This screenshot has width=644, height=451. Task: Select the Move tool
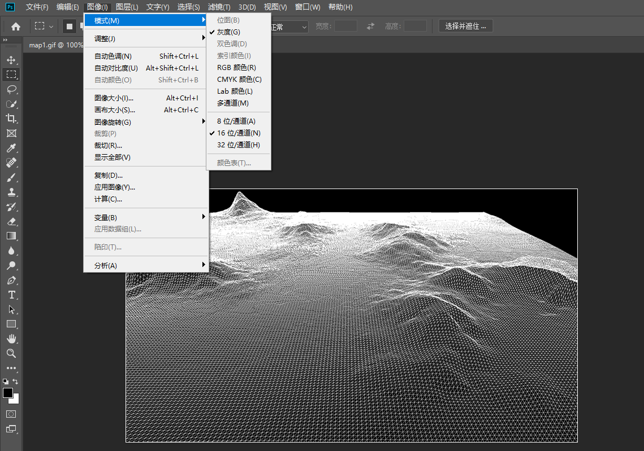coord(11,60)
